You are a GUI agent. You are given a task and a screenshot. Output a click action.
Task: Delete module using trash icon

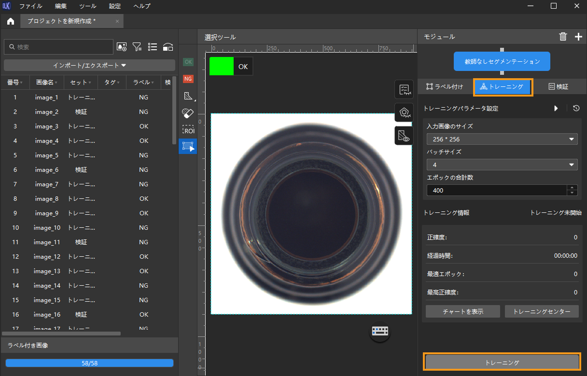(563, 37)
